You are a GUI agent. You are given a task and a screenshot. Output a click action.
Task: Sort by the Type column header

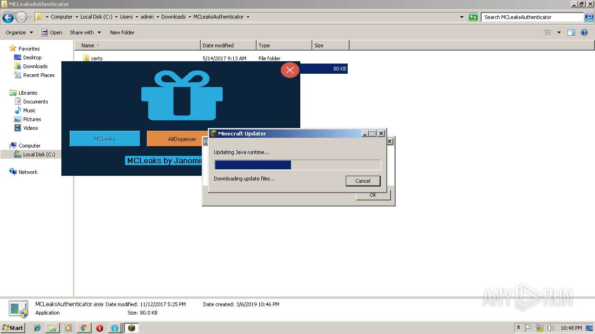(x=284, y=45)
